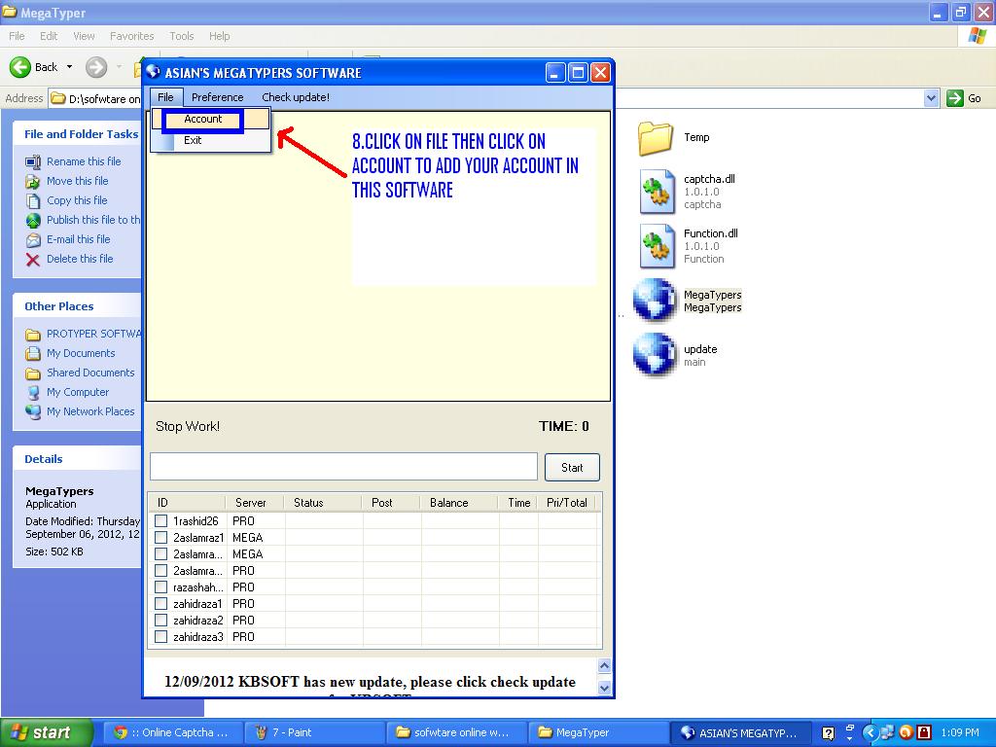Open the Back history dropdown arrow
Screen dimensions: 996x747
point(69,67)
